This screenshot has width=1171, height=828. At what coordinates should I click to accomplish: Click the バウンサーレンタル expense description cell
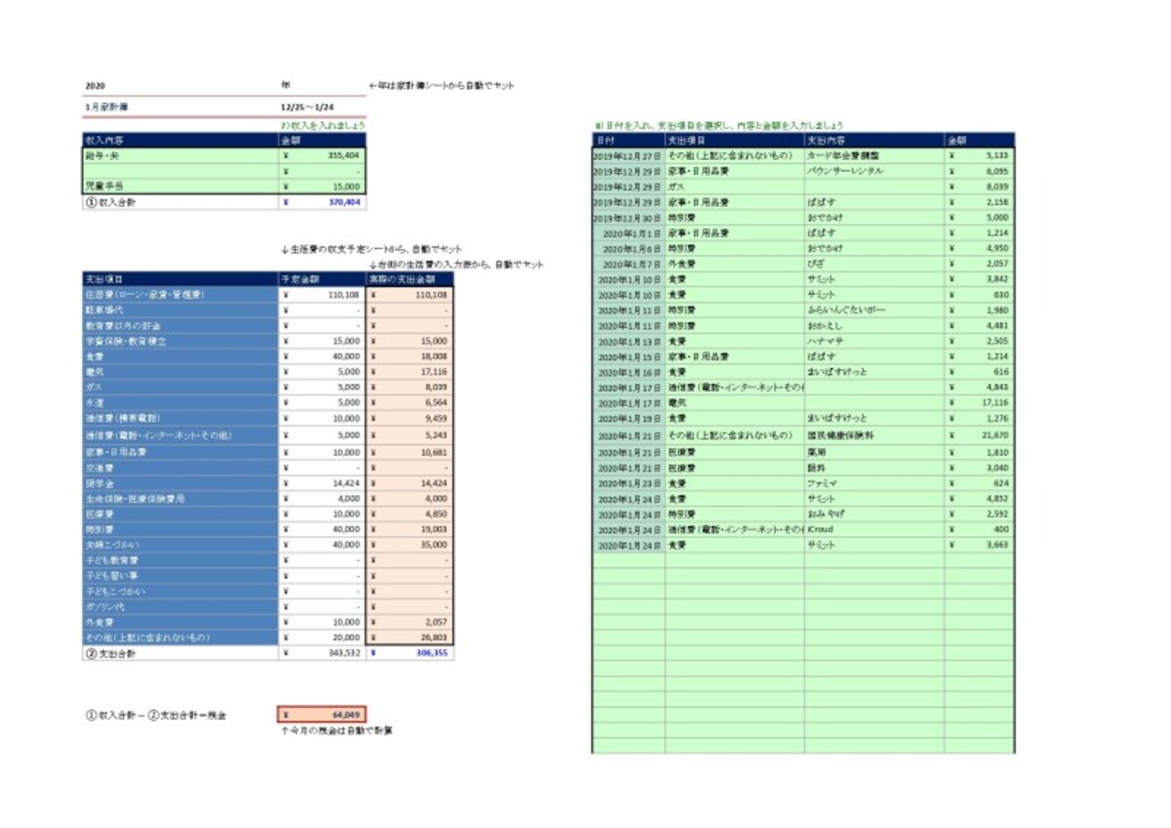(x=873, y=171)
